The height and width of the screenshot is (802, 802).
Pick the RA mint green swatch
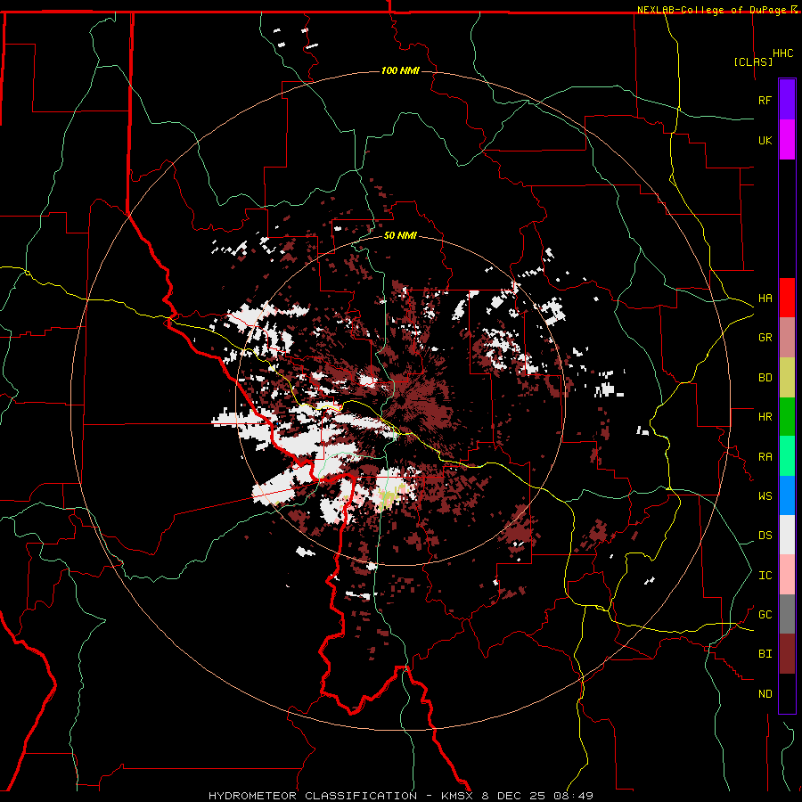[787, 456]
